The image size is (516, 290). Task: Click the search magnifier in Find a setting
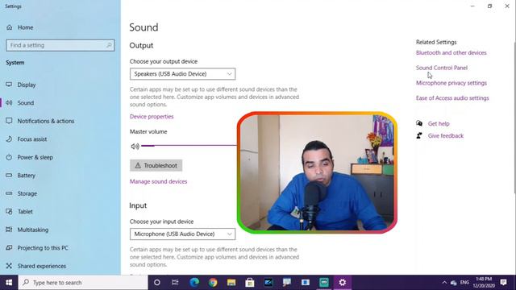[x=109, y=45]
